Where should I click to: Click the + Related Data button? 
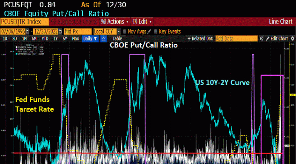tap(200, 39)
